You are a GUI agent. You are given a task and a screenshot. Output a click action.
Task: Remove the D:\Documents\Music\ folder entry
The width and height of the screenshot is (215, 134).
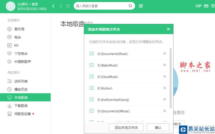(x=165, y=53)
